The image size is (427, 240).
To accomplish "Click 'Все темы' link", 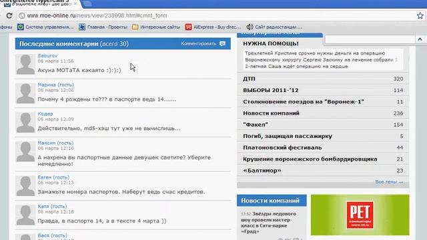I will [x=389, y=181].
